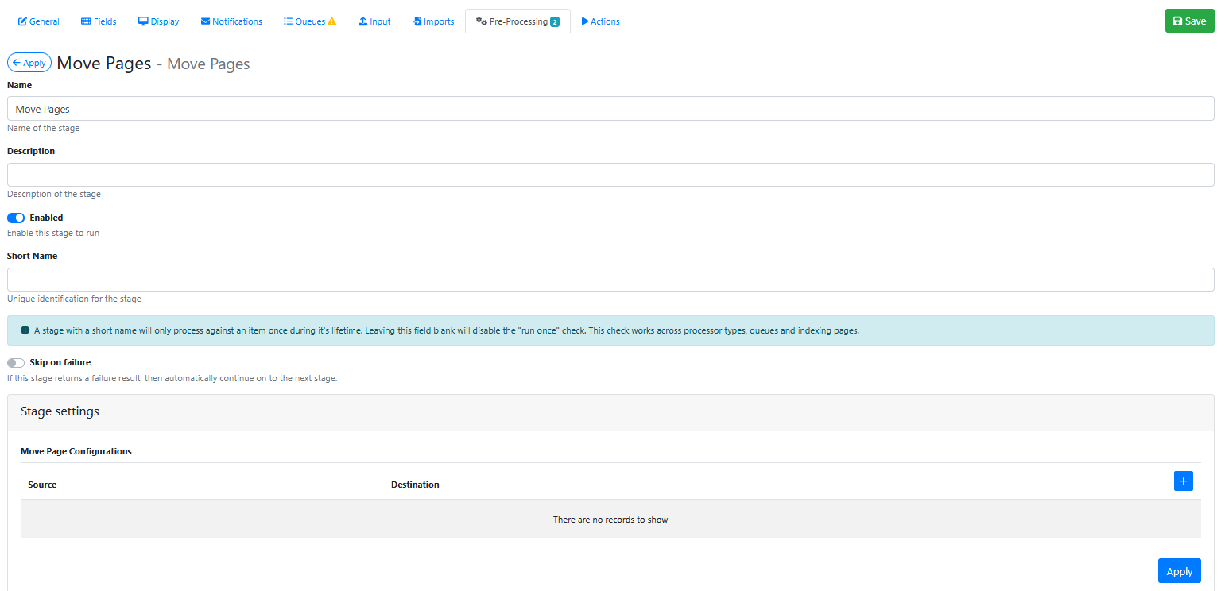1217x591 pixels.
Task: Click the gears icon on Pre-Processing tab
Action: (x=481, y=21)
